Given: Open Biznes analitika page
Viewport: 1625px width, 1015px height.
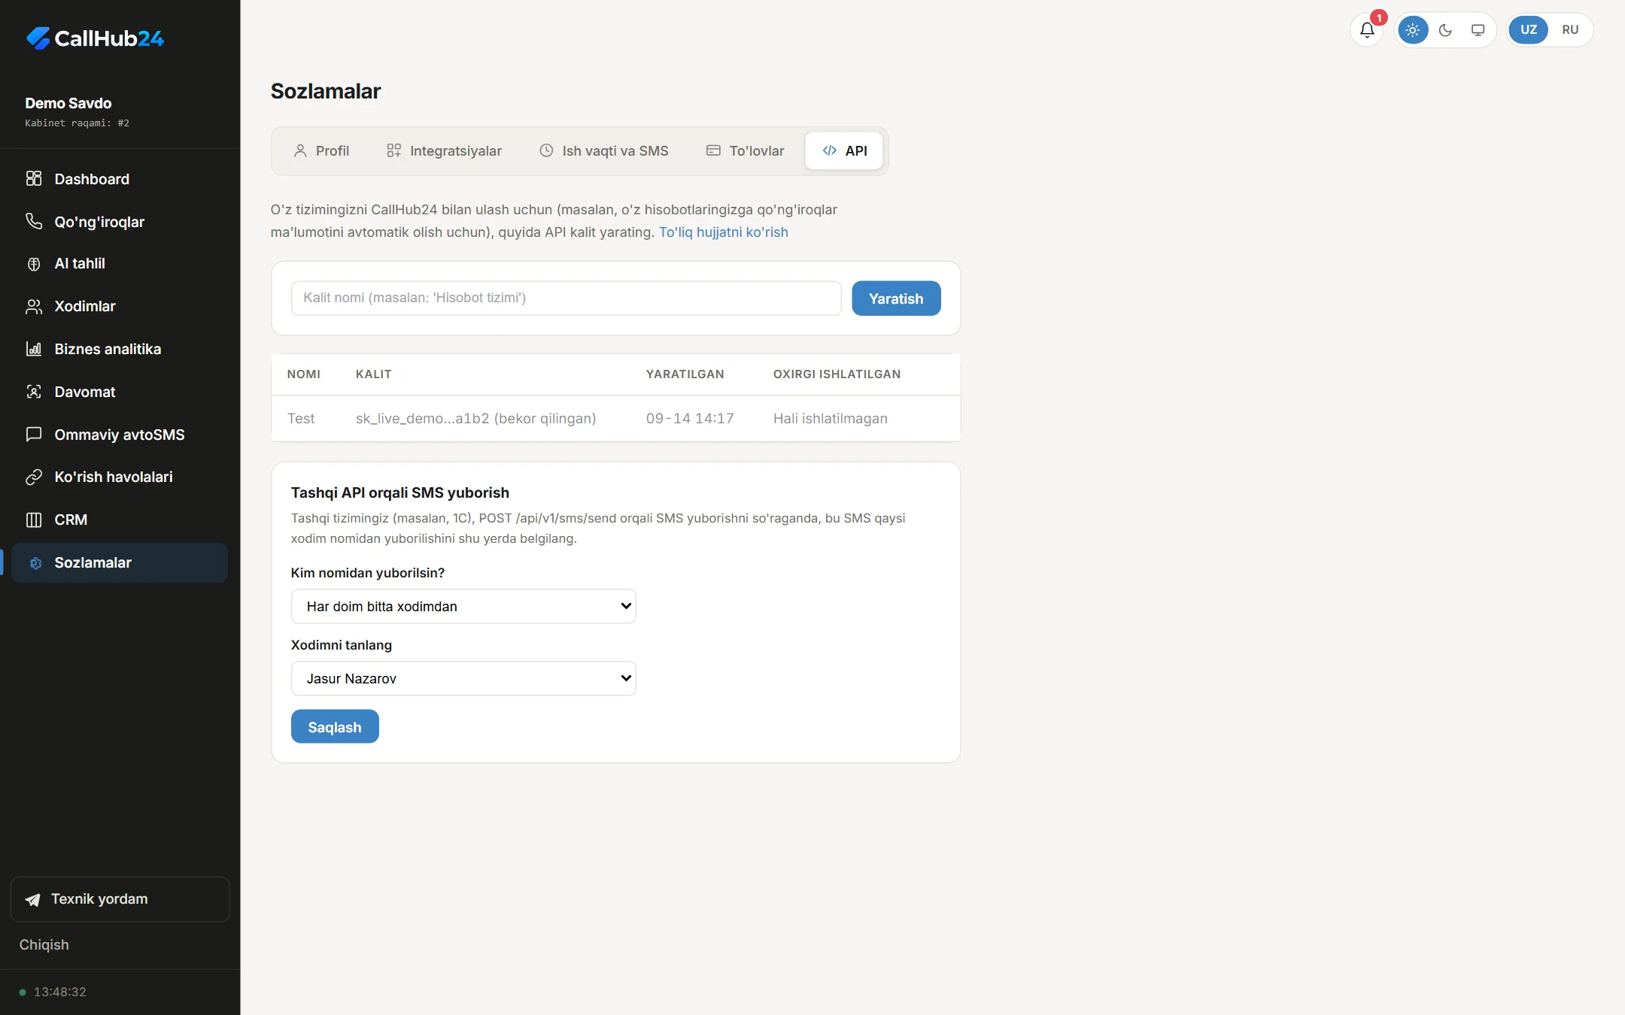Looking at the screenshot, I should point(120,349).
